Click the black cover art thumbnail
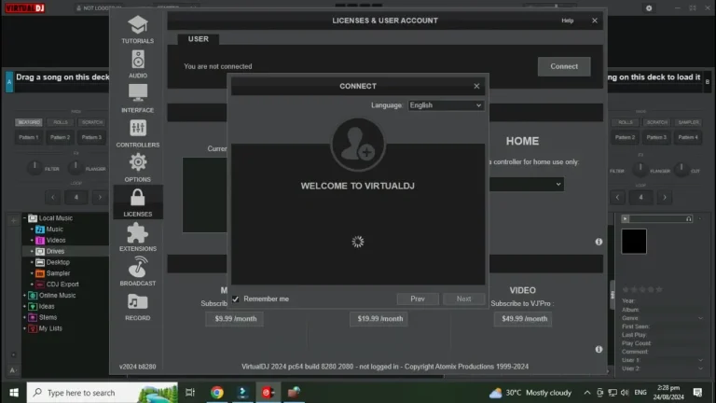Screen dimensions: 716x403 point(634,242)
